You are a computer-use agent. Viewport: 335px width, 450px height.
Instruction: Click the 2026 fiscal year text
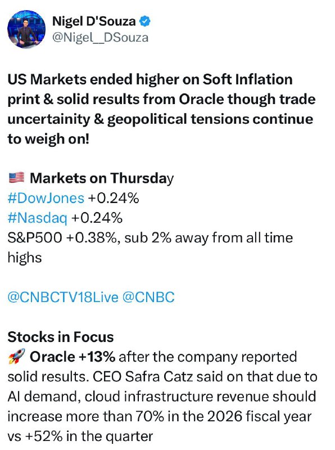259,417
